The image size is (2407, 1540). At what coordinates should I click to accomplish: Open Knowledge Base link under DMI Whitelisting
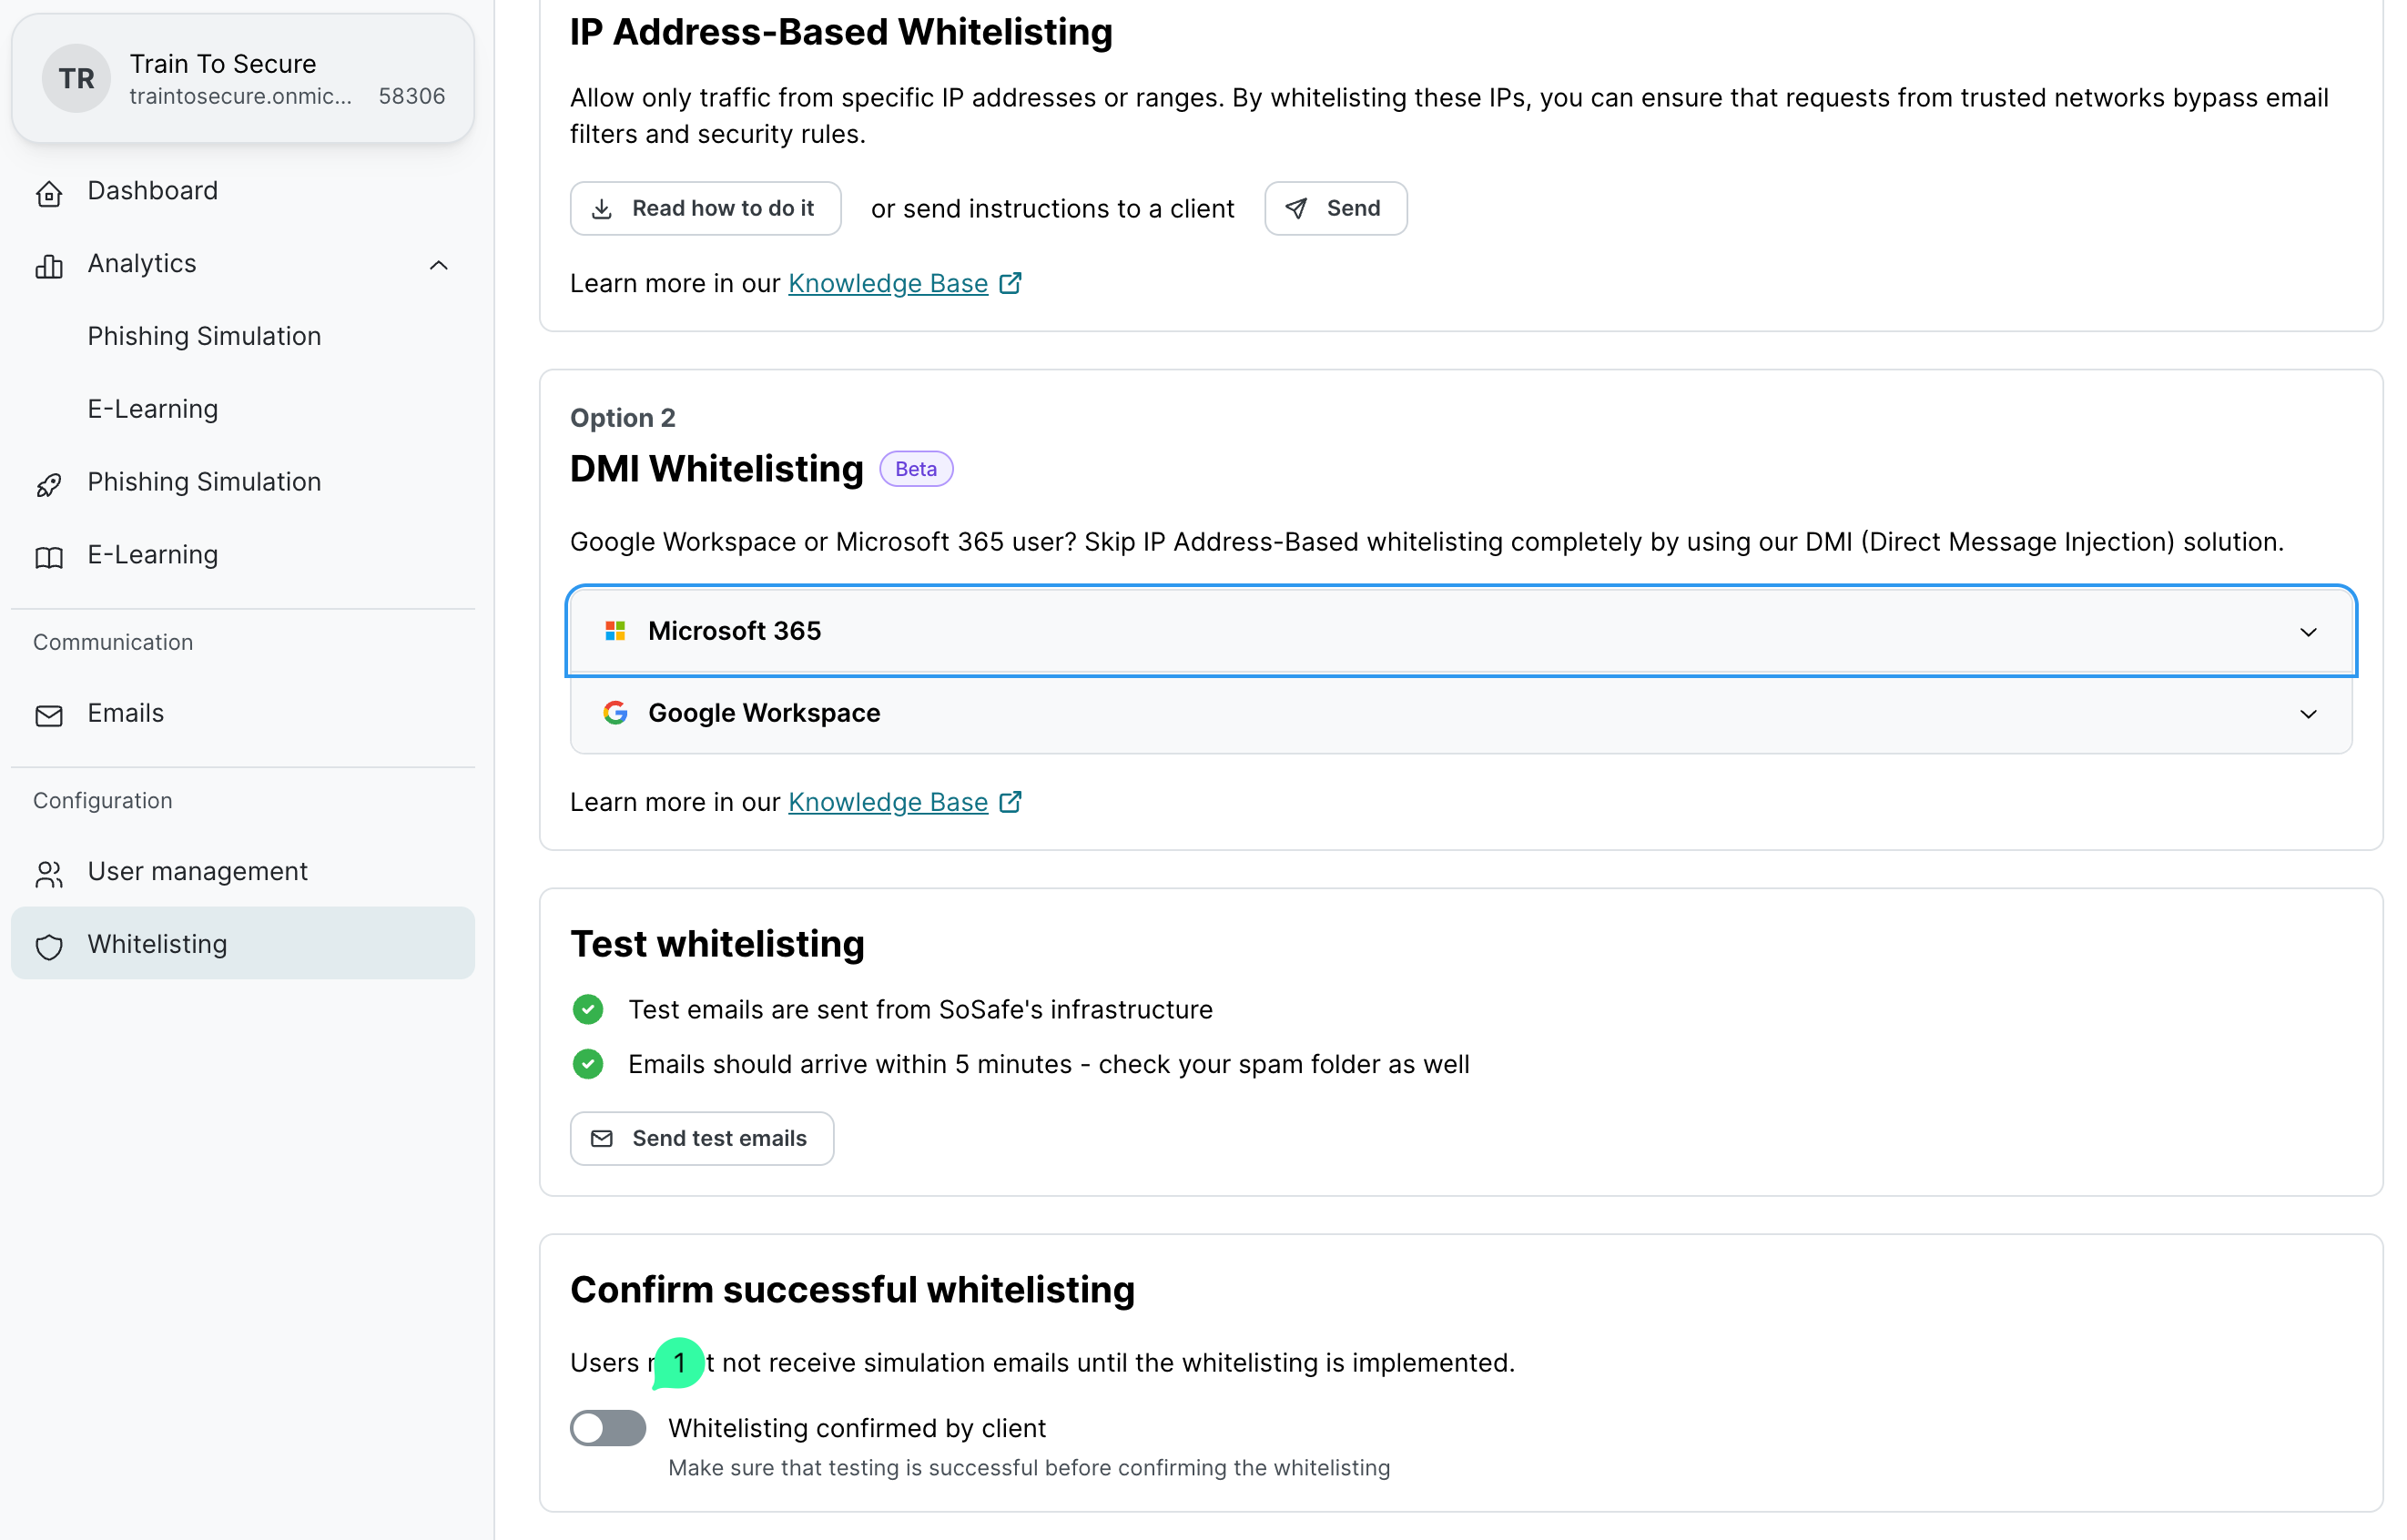pos(887,802)
